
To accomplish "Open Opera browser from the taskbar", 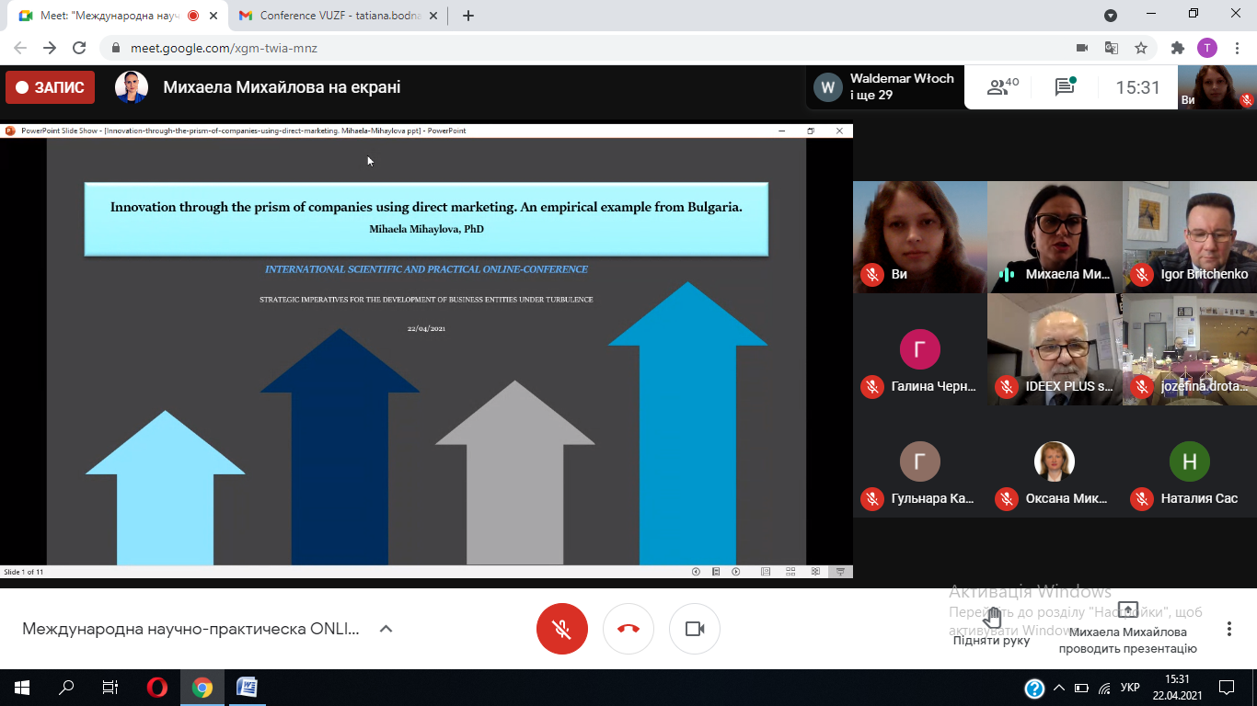I will point(157,687).
